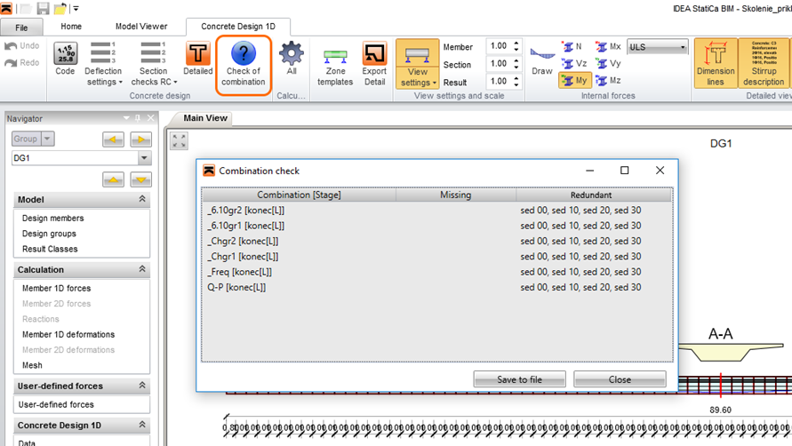Collapse the Calculation section in Navigator
Screen dimensions: 792x446
142,269
